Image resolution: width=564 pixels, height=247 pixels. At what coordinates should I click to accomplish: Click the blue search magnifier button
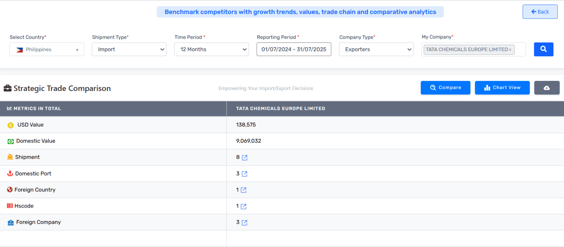pos(543,49)
